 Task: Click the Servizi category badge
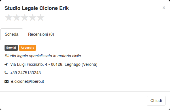(11, 48)
